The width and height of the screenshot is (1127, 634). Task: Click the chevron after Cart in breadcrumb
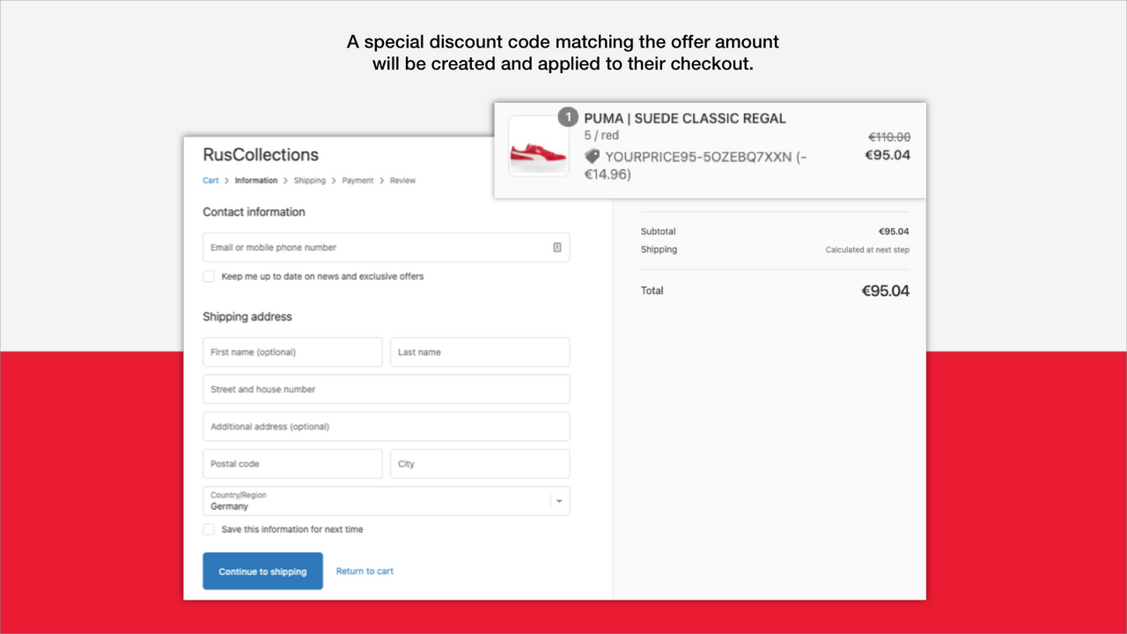[225, 180]
